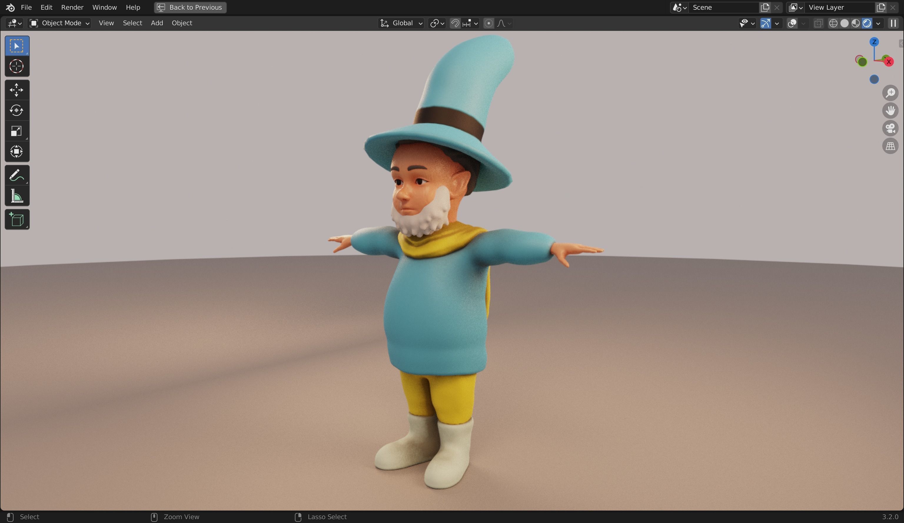
Task: Open the Render menu
Action: point(72,7)
